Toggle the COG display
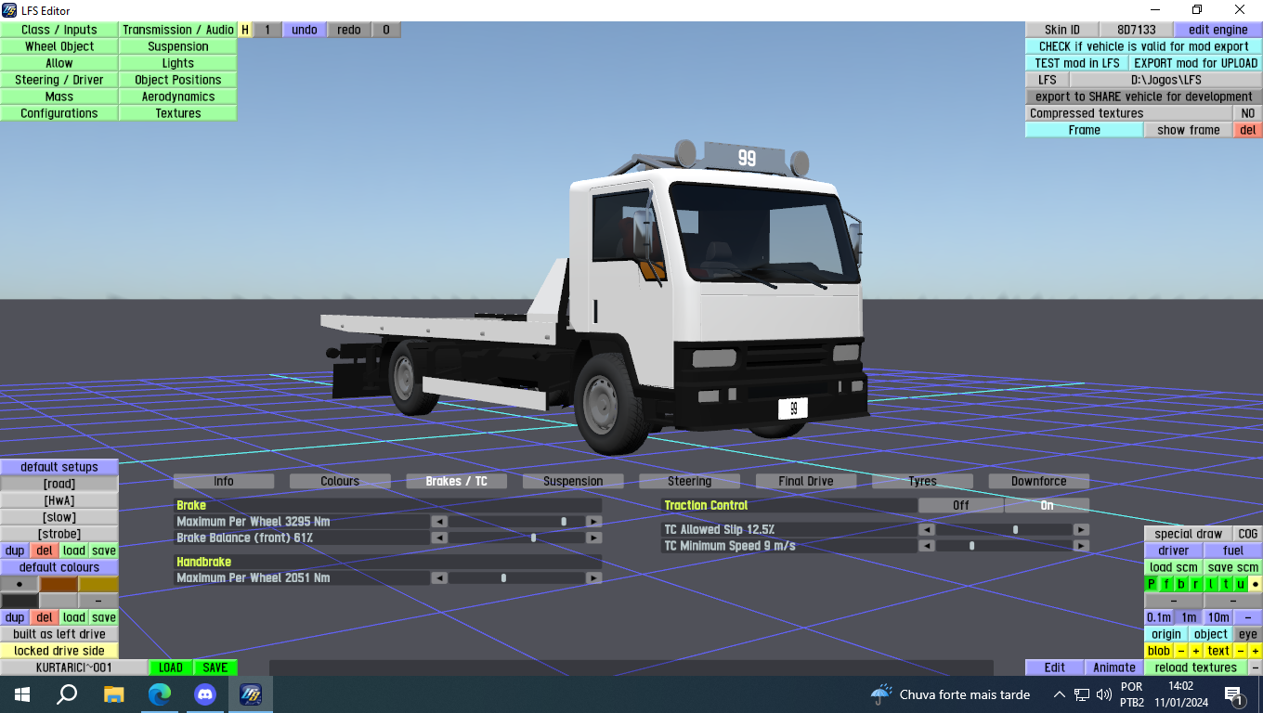Viewport: 1263px width, 713px height. pyautogui.click(x=1248, y=534)
